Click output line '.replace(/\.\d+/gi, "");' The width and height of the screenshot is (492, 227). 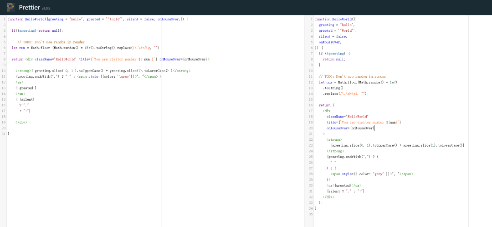[345, 94]
